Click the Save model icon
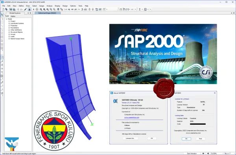Screen dimensions: 236x155 (x=11, y=9)
